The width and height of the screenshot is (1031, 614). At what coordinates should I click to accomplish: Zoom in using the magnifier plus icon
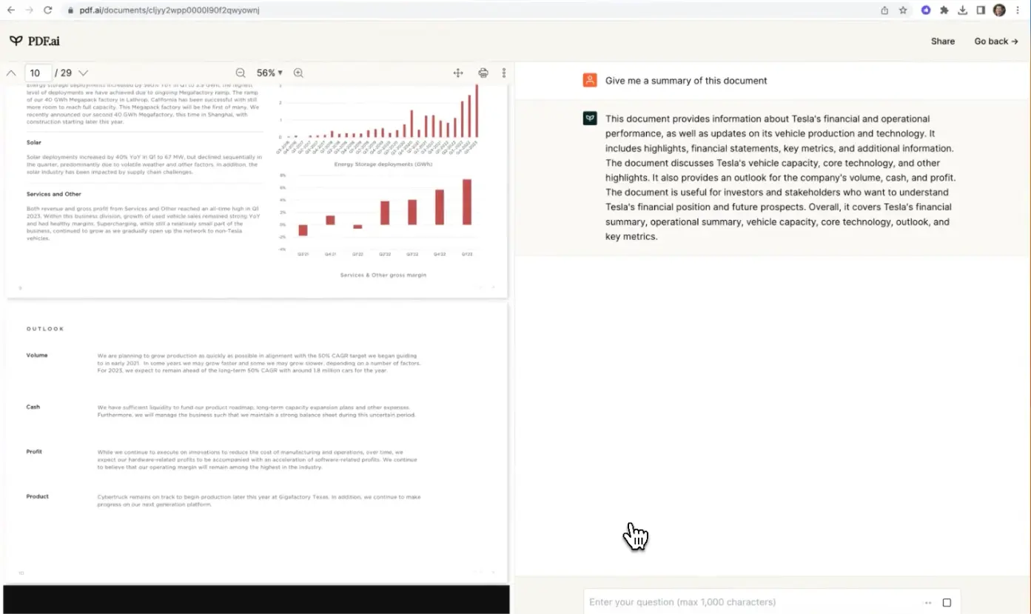coord(298,73)
